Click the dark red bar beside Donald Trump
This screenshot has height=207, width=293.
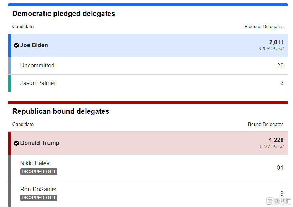coord(10,143)
